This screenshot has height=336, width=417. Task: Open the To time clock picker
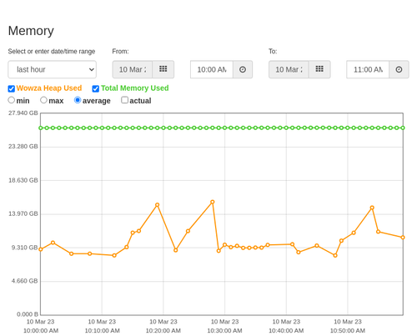coord(399,69)
